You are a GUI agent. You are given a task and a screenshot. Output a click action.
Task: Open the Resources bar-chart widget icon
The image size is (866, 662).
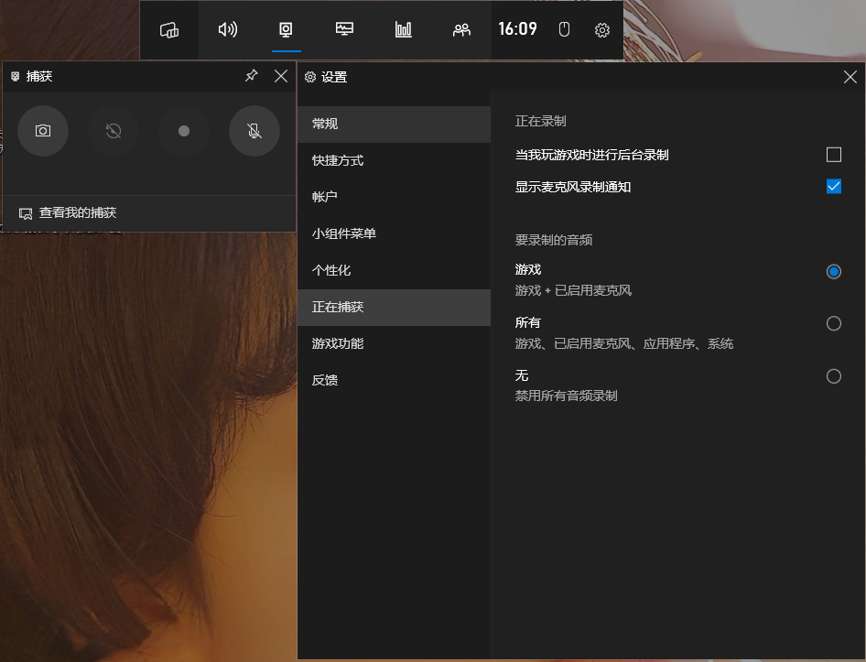pos(403,30)
